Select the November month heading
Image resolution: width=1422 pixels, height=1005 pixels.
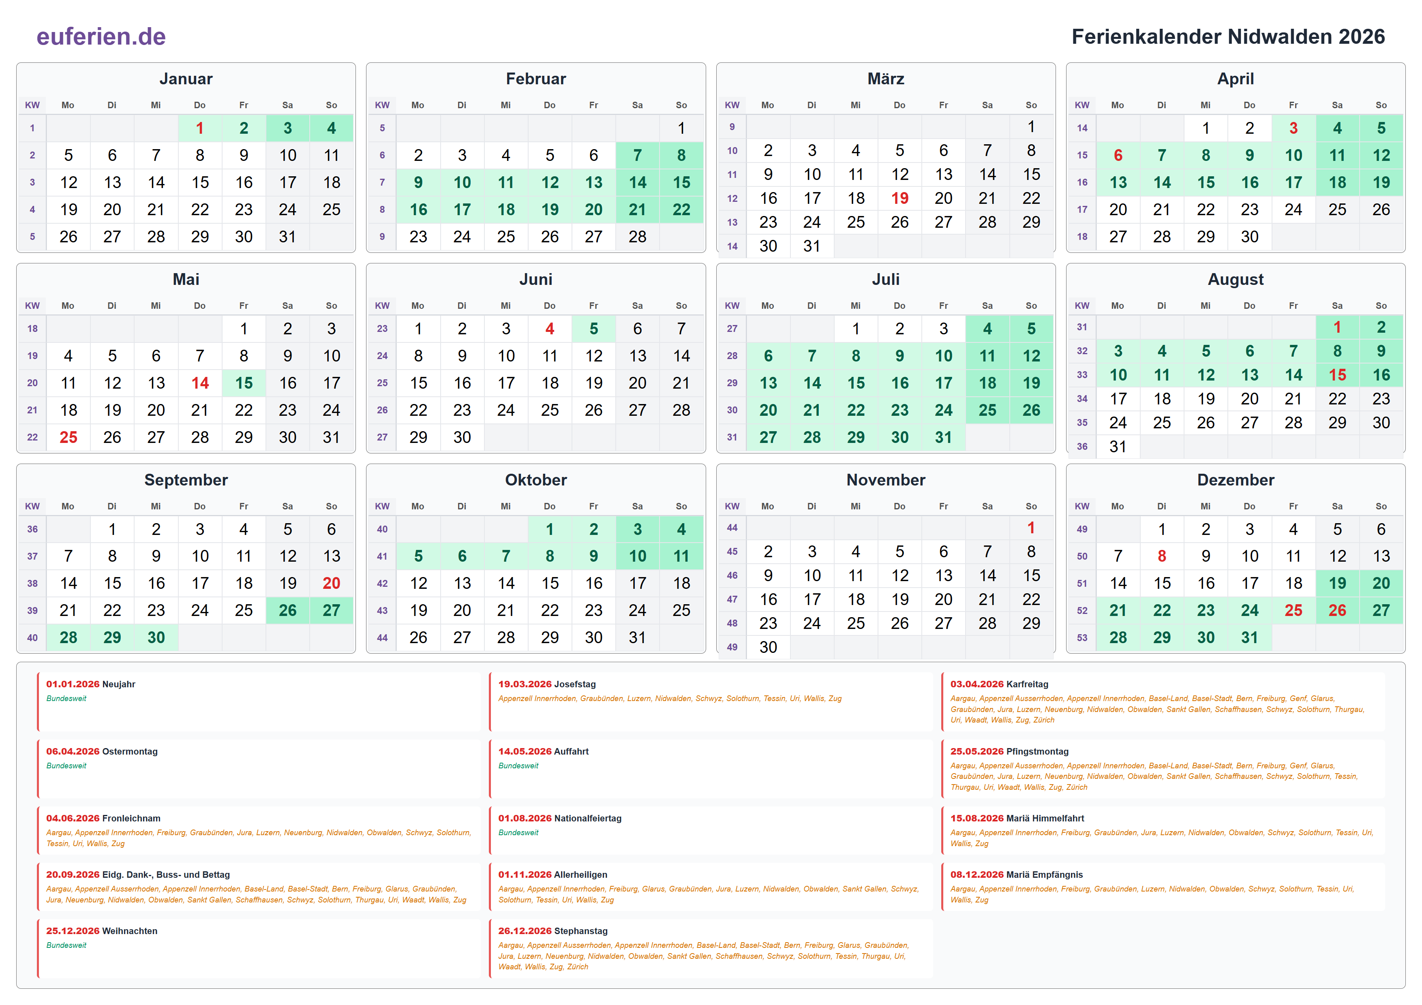(x=886, y=480)
